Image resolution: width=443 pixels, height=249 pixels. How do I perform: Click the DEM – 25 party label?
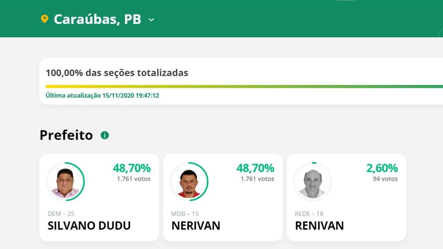pos(61,214)
